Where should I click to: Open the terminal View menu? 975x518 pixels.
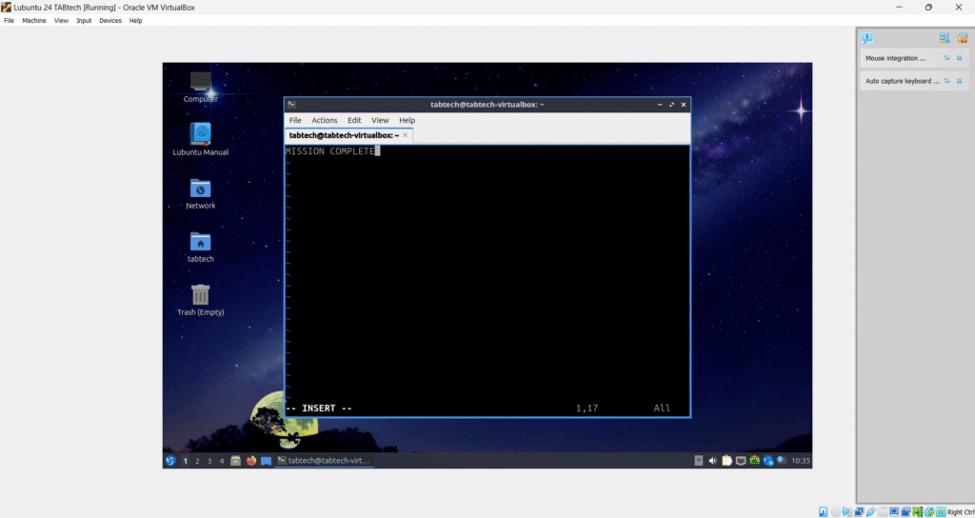380,120
